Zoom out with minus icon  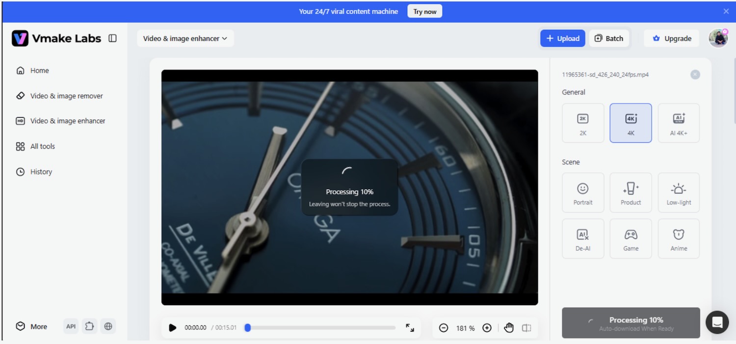point(444,328)
